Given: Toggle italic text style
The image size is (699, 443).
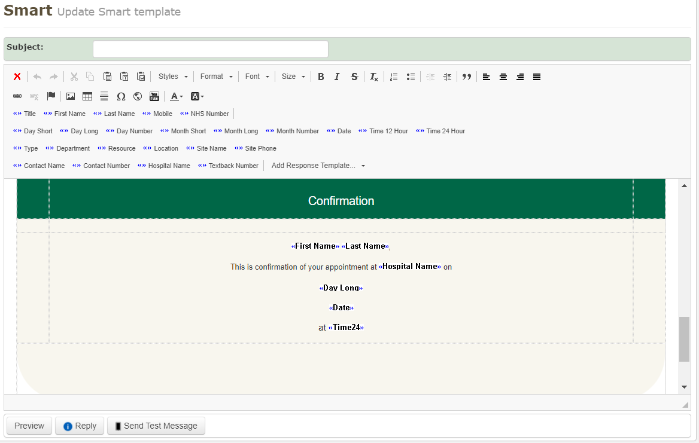Looking at the screenshot, I should (x=337, y=77).
